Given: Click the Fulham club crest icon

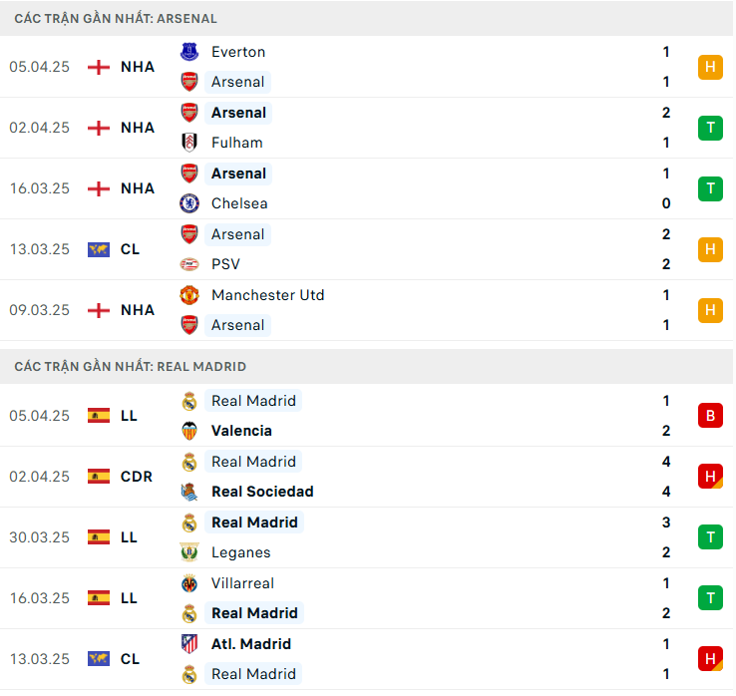Looking at the screenshot, I should [x=189, y=143].
